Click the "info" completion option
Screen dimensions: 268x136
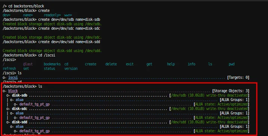point(191,64)
